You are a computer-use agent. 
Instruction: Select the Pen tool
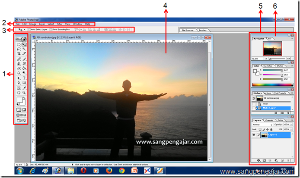(19, 83)
